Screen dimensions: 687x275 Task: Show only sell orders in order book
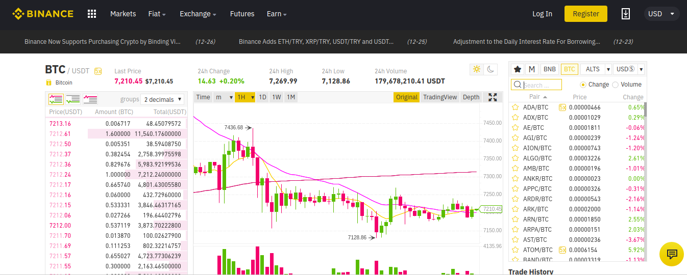tap(90, 99)
